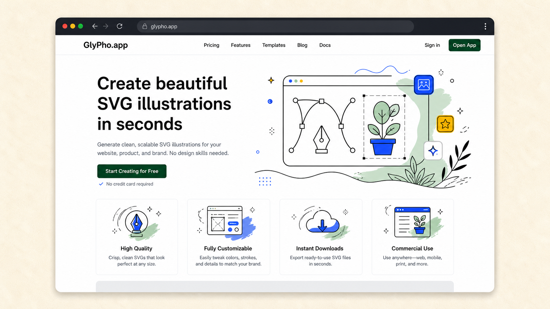Open the browser three-dot menu

coord(485,26)
